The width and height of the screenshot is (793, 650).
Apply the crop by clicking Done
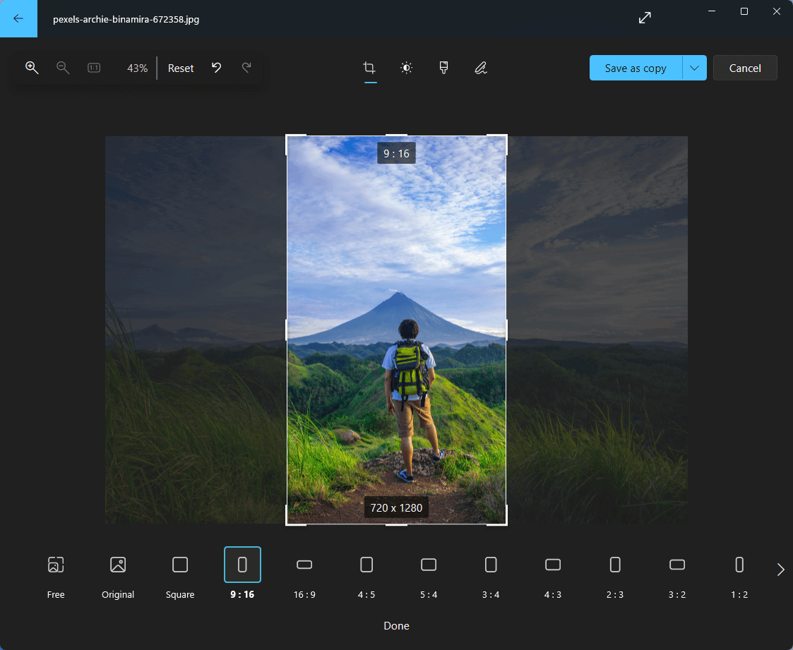tap(396, 625)
